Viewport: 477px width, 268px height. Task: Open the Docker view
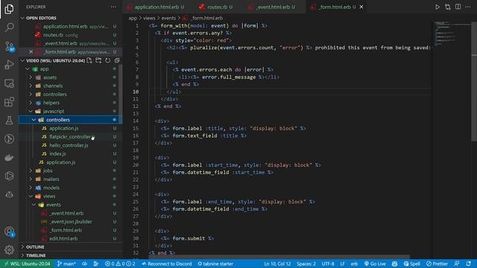tap(9, 157)
